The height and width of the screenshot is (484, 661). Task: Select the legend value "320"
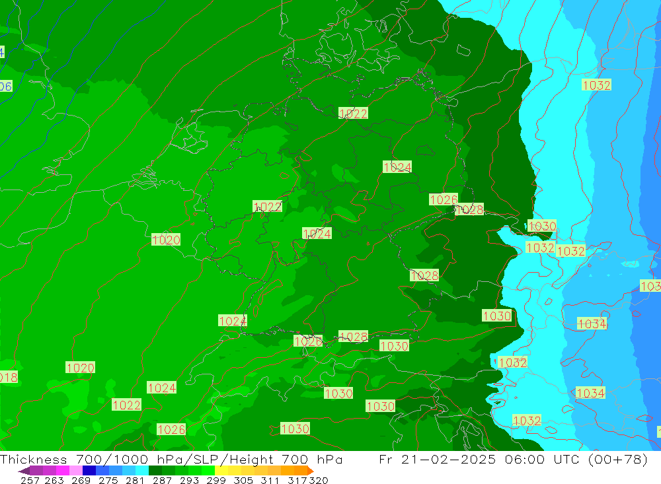[318, 480]
